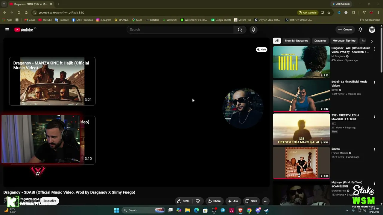This screenshot has width=383, height=215.
Task: Open the Draganov WILI video thumbnail
Action: coord(301,62)
